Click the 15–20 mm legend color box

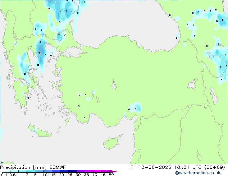[x=56, y=171]
